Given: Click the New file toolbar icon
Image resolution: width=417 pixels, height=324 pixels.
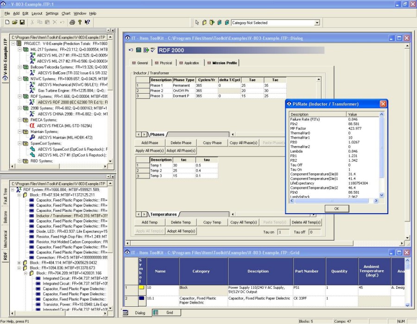Looking at the screenshot, I should click(7, 22).
